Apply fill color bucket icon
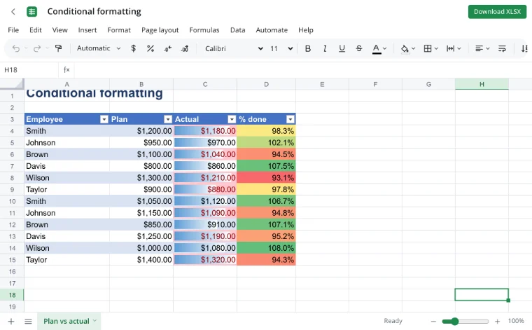Screen dimensions: 532x330 coord(405,49)
